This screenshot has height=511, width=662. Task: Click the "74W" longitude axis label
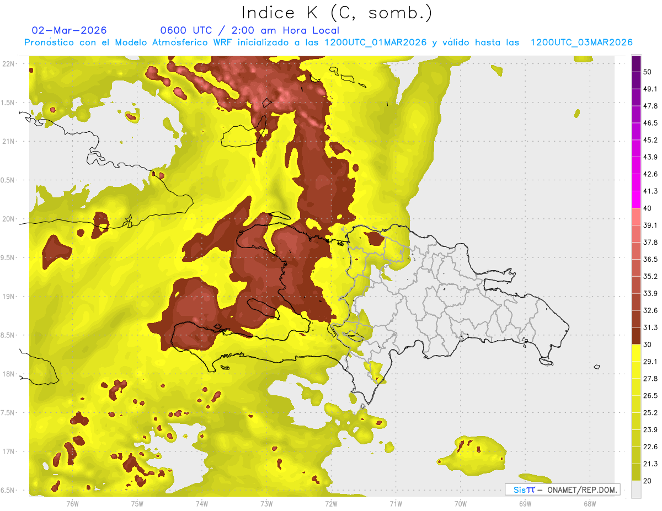[x=202, y=504]
